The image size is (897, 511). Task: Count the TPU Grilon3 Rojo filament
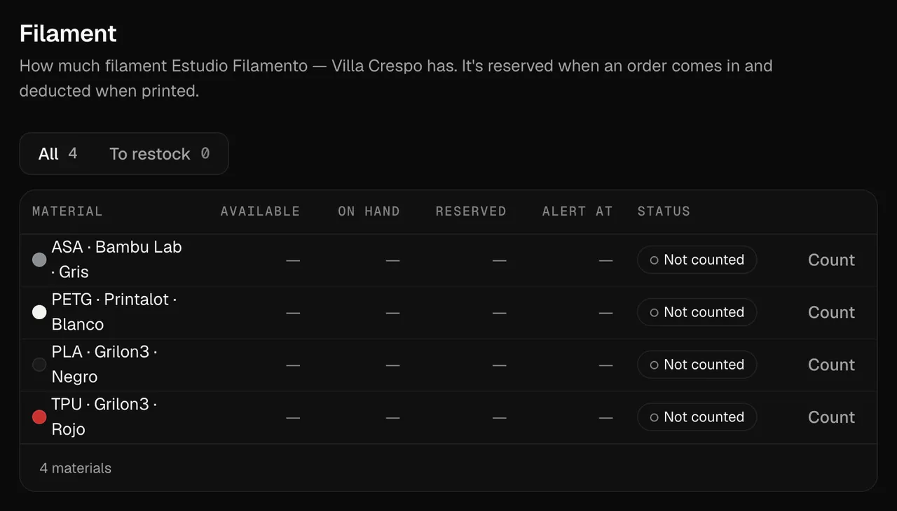pyautogui.click(x=831, y=417)
